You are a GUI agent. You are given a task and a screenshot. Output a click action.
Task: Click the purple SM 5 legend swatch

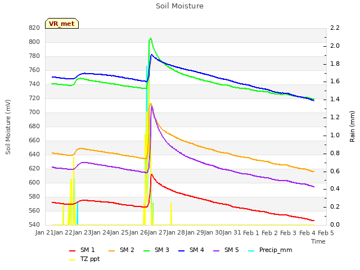point(217,251)
